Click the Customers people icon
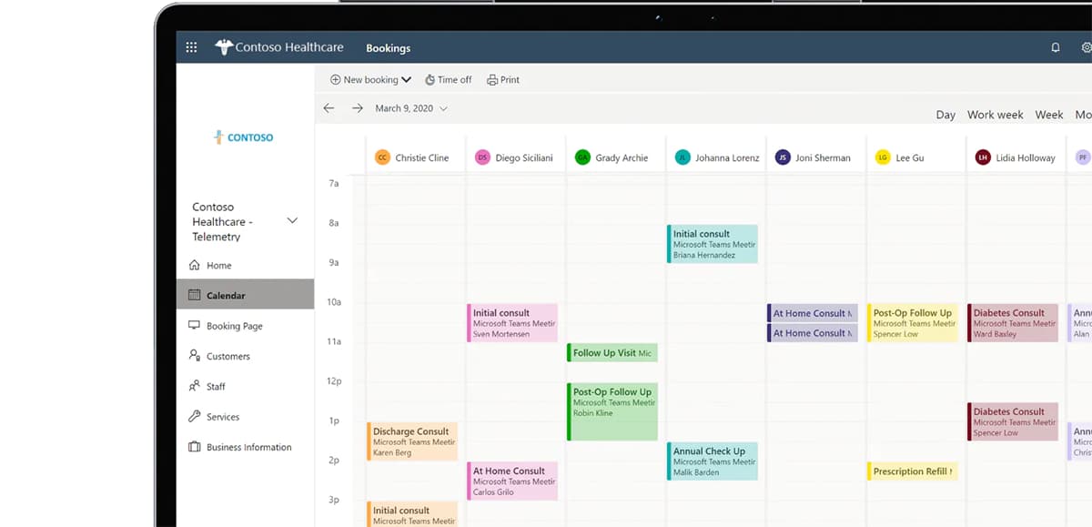This screenshot has width=1092, height=527. click(194, 356)
